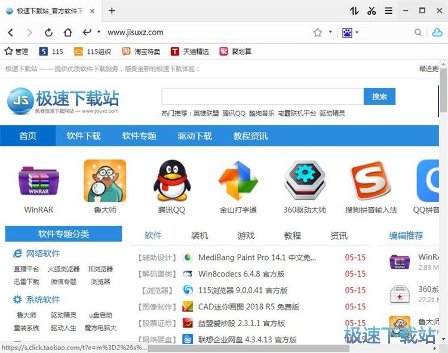Image resolution: width=448 pixels, height=353 pixels.
Task: Select the 软件专题 navigation item
Action: [139, 136]
